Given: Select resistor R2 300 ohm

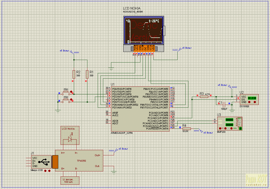Looking at the screenshot, I should [x=74, y=74].
